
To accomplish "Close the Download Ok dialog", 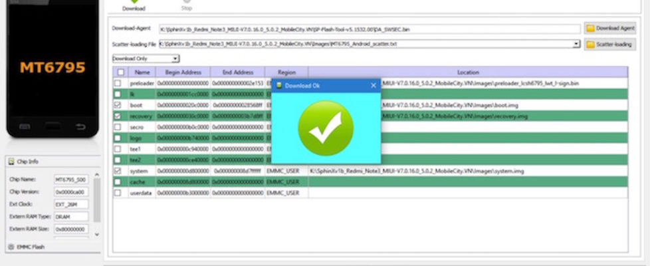I will 373,86.
